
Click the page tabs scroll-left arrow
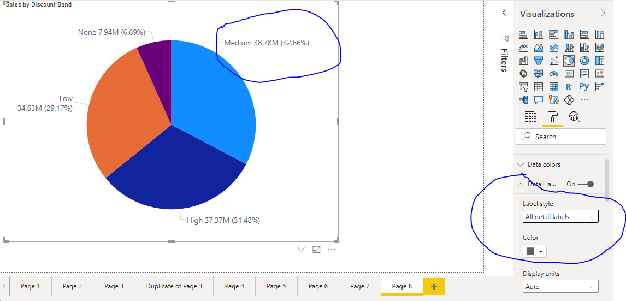(x=4, y=286)
